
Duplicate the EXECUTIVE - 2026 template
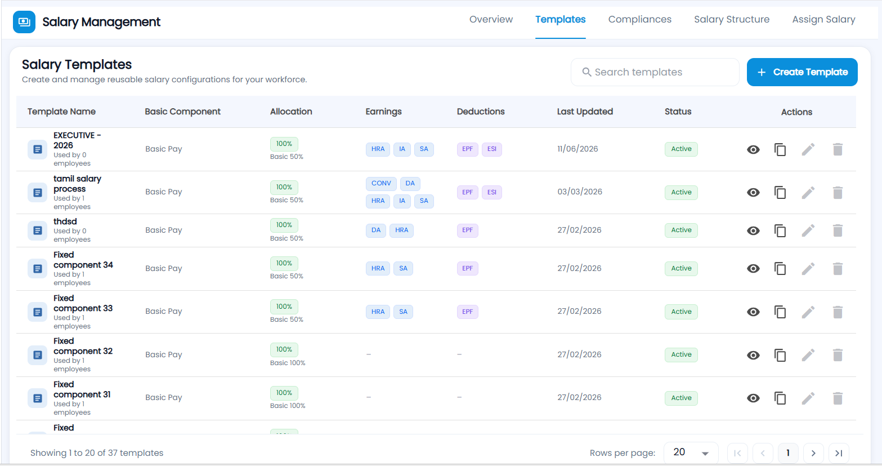pyautogui.click(x=780, y=149)
